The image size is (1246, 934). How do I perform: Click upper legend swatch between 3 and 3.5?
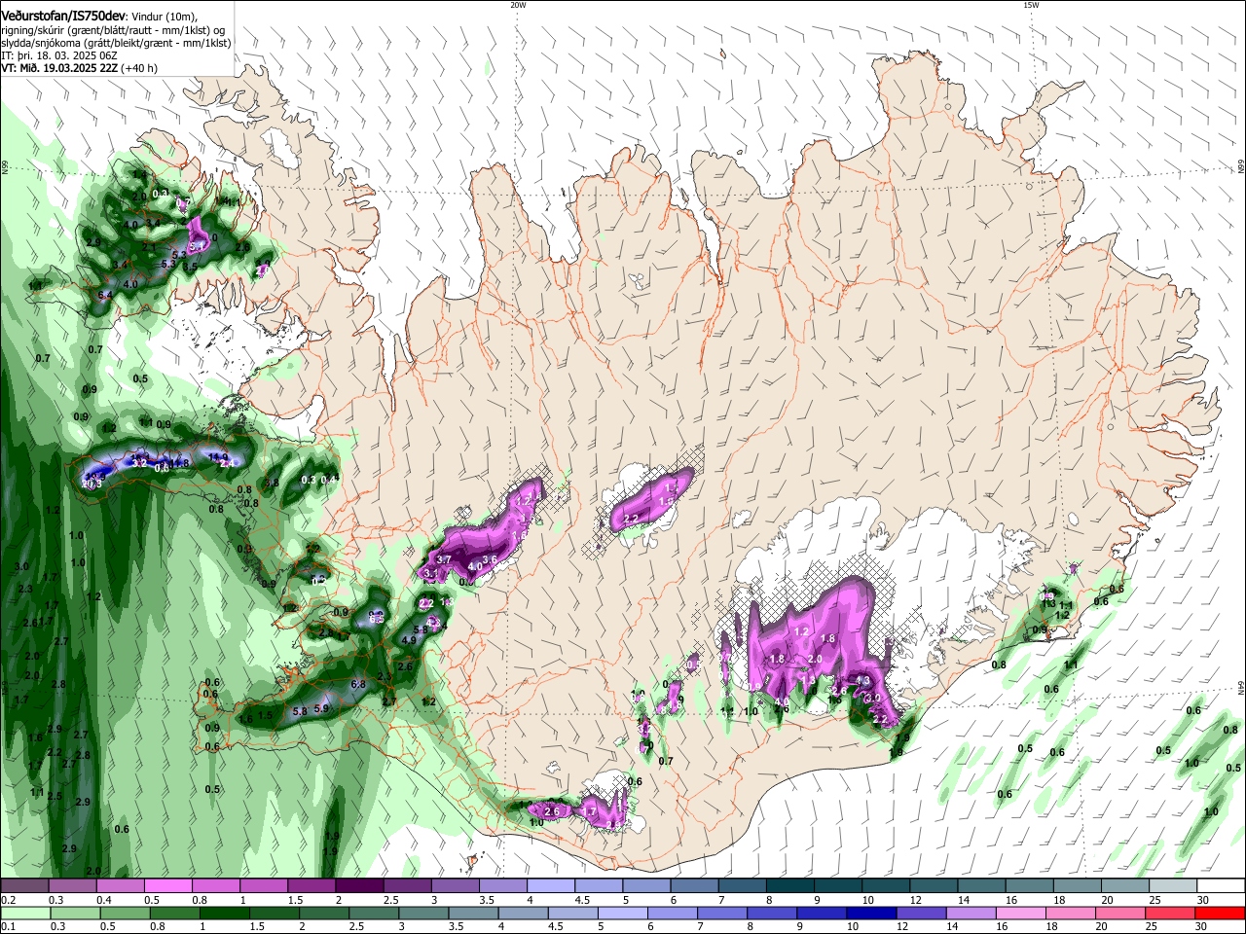click(x=455, y=885)
